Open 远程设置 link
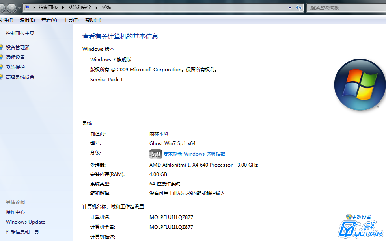Image resolution: width=386 pixels, height=241 pixels. [x=15, y=57]
